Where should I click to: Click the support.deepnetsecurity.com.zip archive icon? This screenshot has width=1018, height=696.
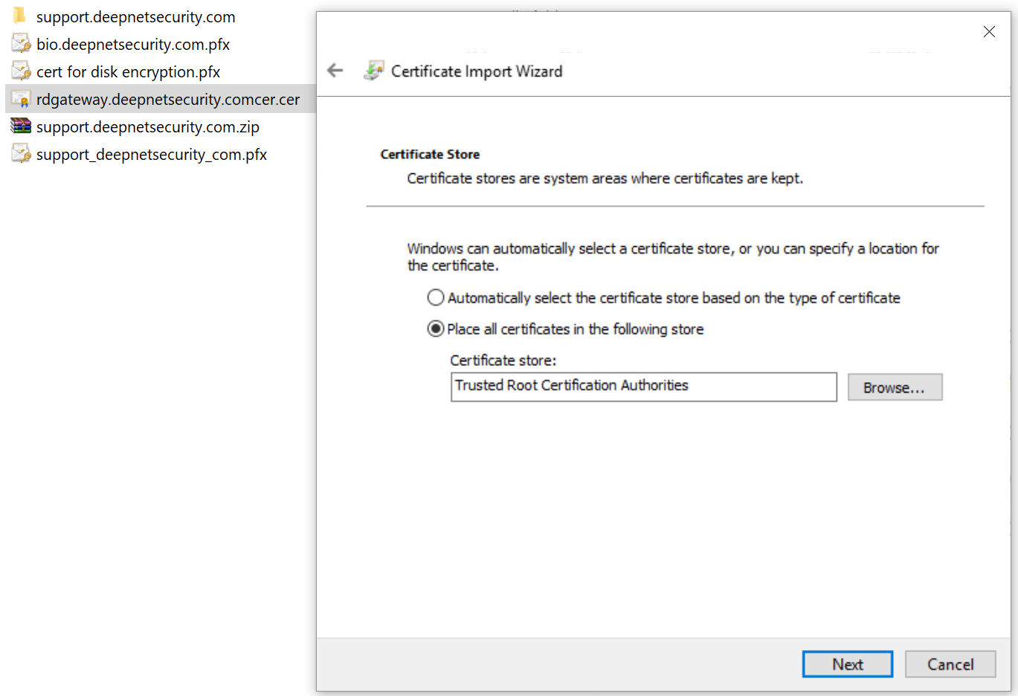click(x=21, y=126)
